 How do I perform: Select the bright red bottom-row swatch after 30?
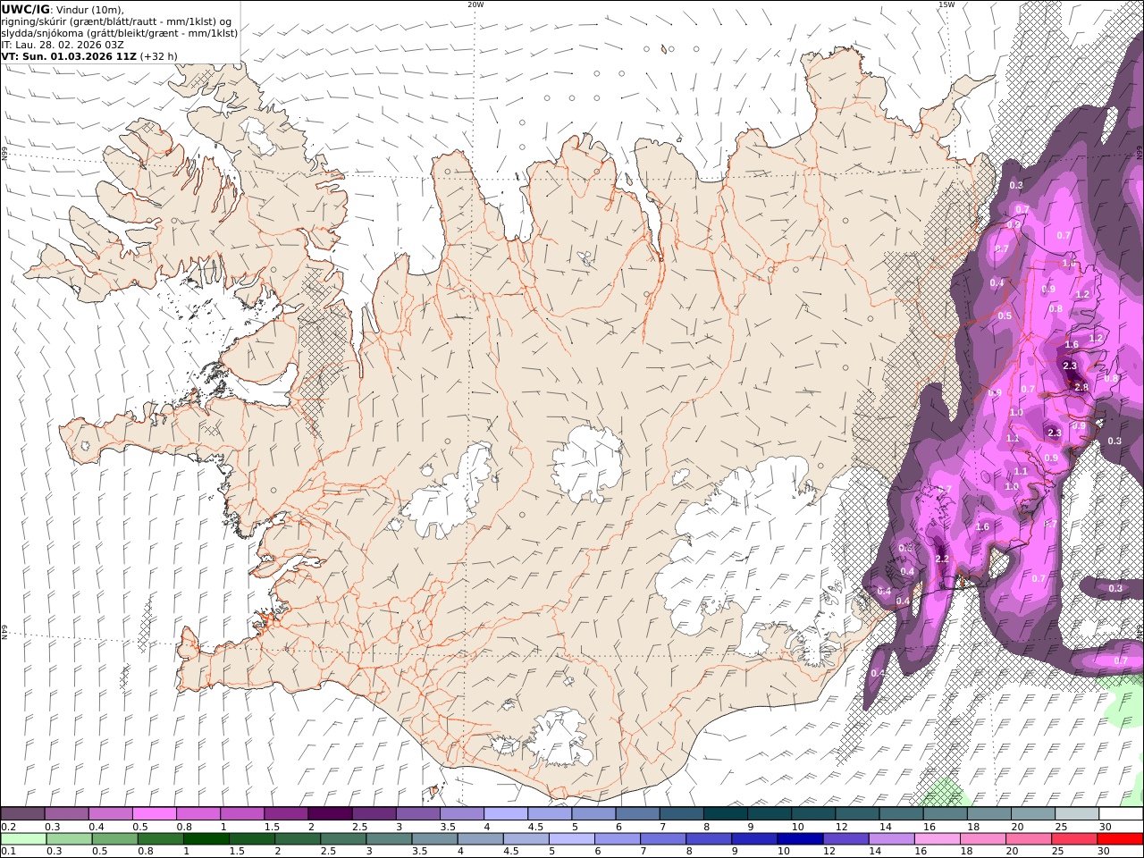pos(1121,838)
